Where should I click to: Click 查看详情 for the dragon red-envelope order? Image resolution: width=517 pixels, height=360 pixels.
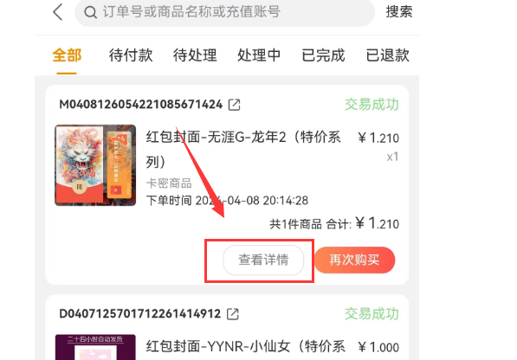point(263,260)
